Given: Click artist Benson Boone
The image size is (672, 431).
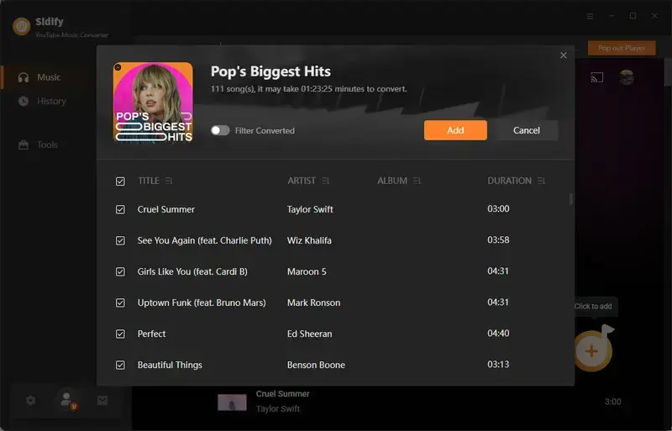Looking at the screenshot, I should 316,365.
